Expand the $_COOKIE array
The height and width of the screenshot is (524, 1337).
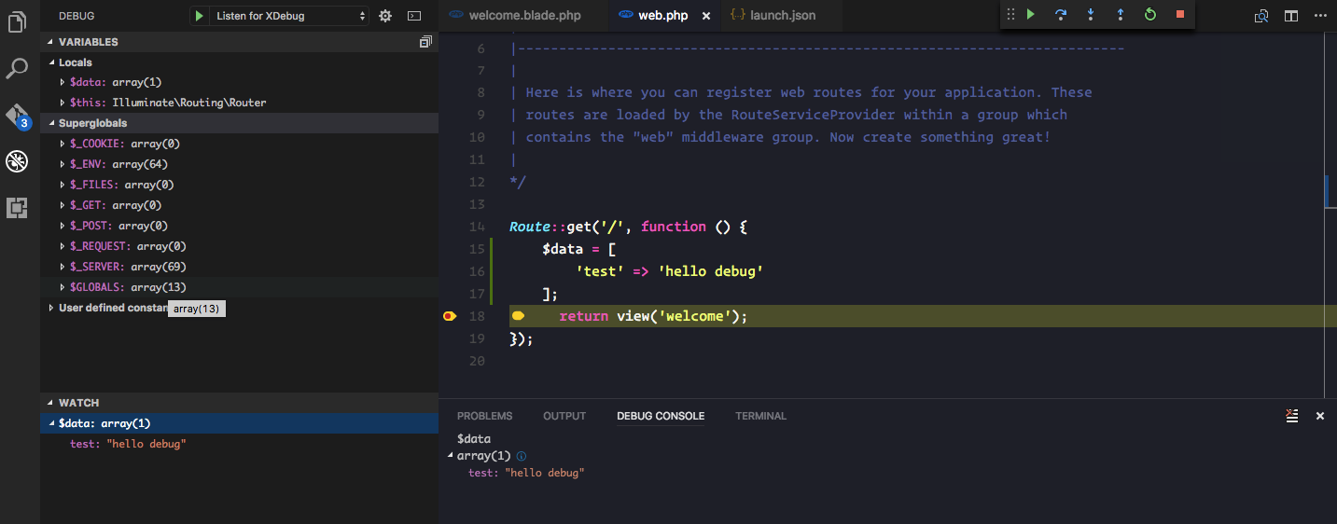pyautogui.click(x=63, y=144)
